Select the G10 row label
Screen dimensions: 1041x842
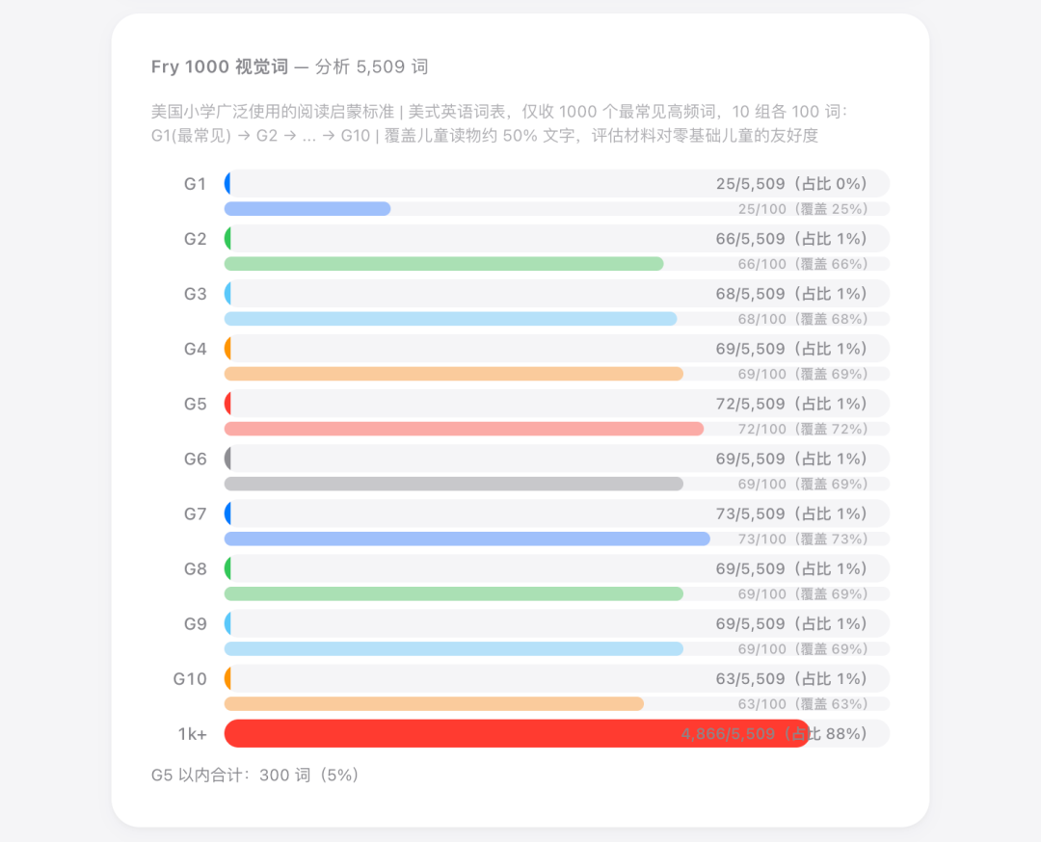click(x=190, y=678)
